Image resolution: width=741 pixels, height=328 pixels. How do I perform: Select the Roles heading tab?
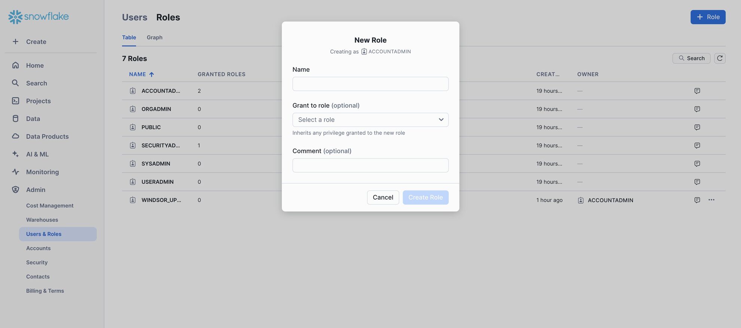[168, 17]
